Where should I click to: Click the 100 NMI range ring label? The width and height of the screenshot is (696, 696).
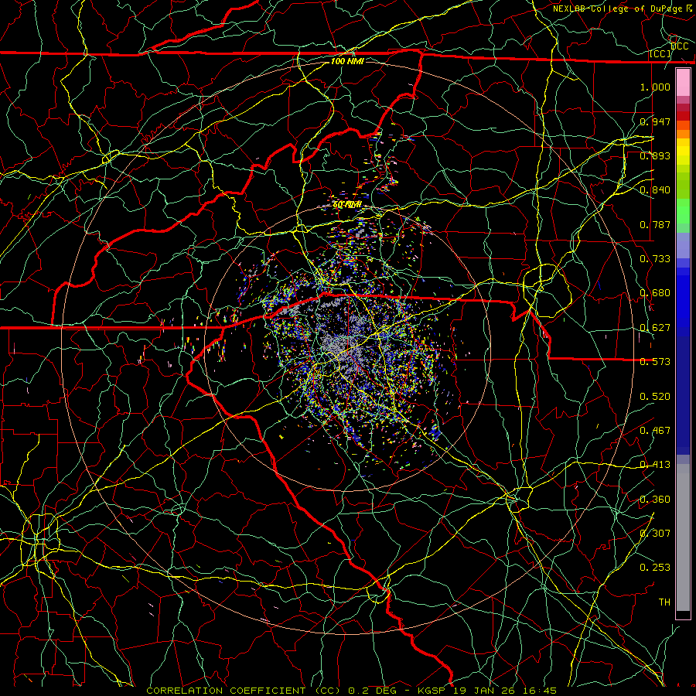pos(347,61)
